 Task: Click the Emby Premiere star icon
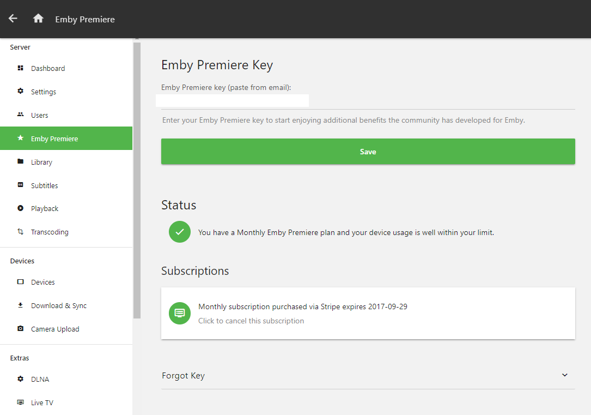click(x=20, y=138)
